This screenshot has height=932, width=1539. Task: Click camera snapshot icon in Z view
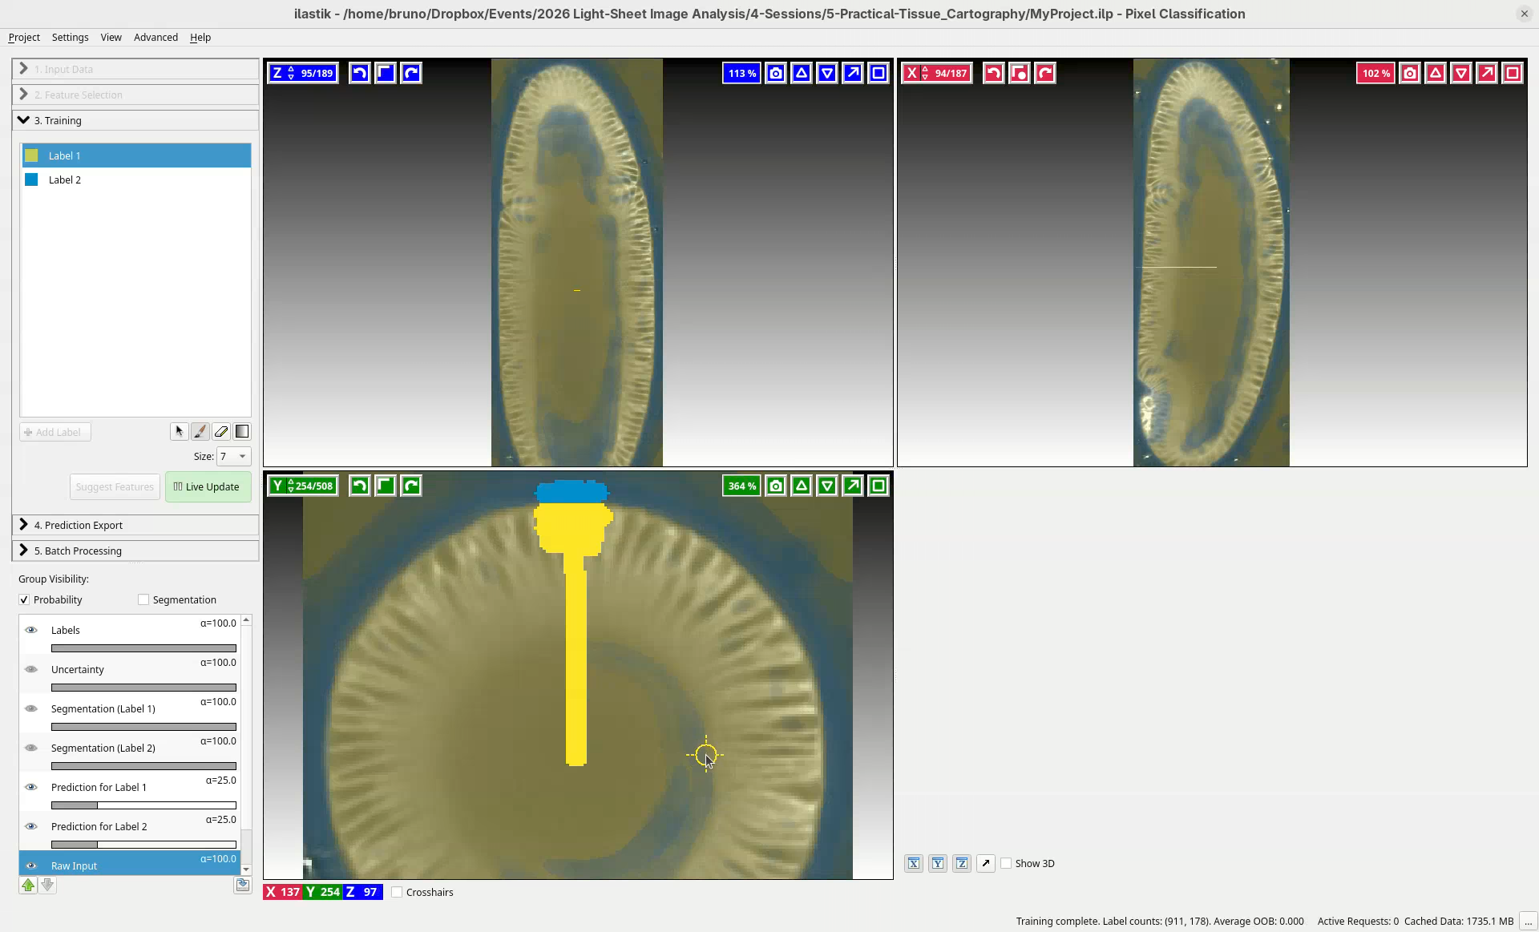point(775,73)
